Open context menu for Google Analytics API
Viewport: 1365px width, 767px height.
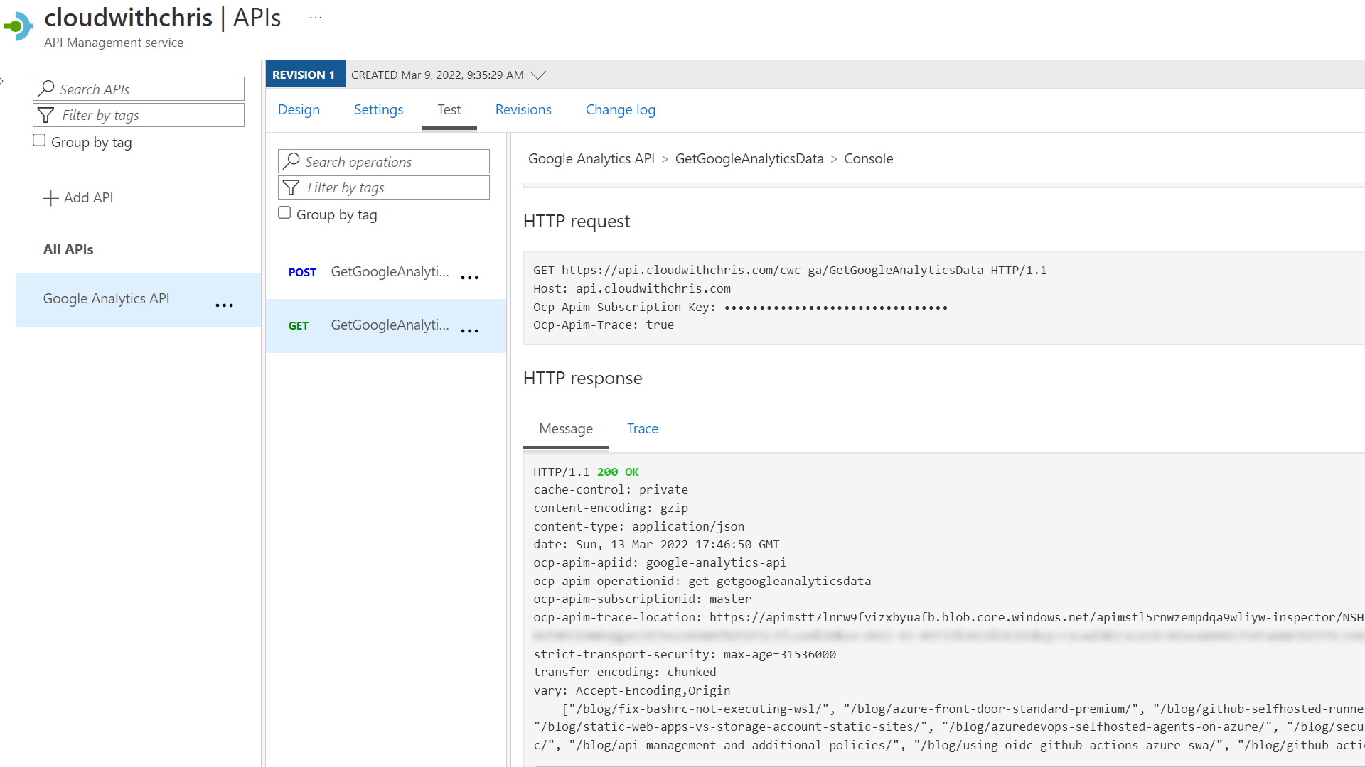224,305
